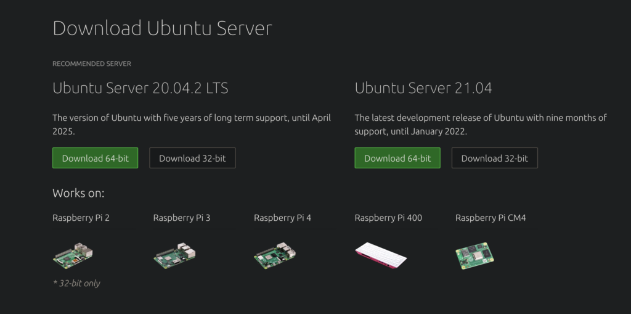
Task: Click the "Ubuntu Server 21.04" heading
Action: 423,88
